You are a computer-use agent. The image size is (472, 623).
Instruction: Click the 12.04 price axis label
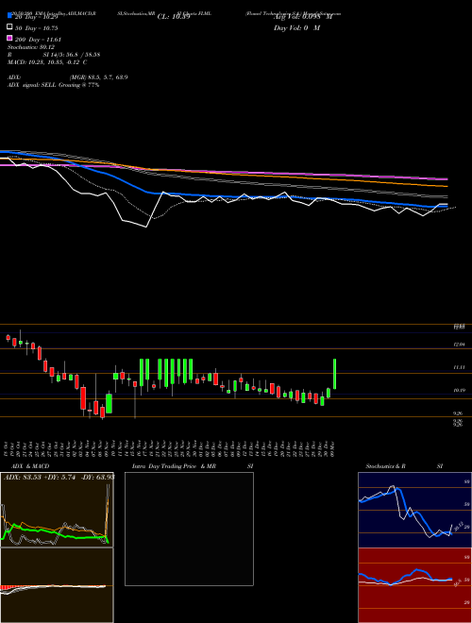point(460,345)
